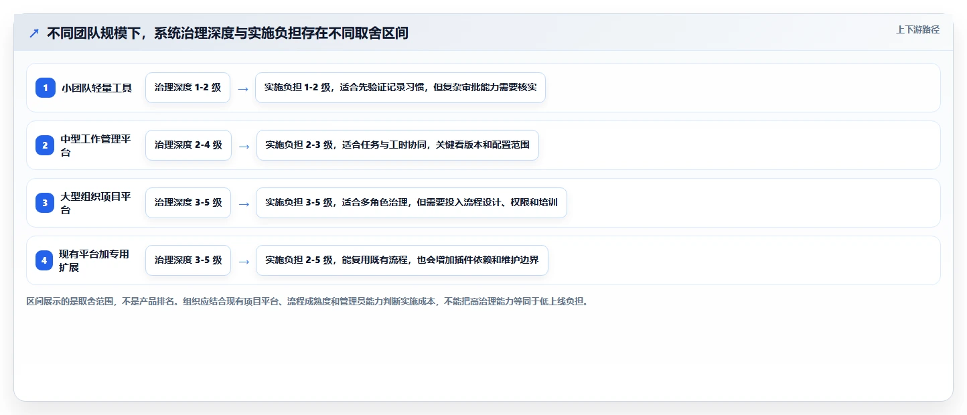The width and height of the screenshot is (967, 415).
Task: Click the 中型工作管理平台 label
Action: pyautogui.click(x=96, y=145)
